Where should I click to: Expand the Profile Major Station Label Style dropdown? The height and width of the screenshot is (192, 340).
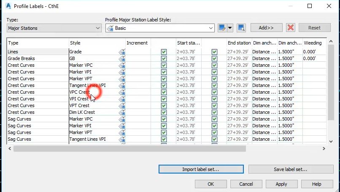point(160,28)
